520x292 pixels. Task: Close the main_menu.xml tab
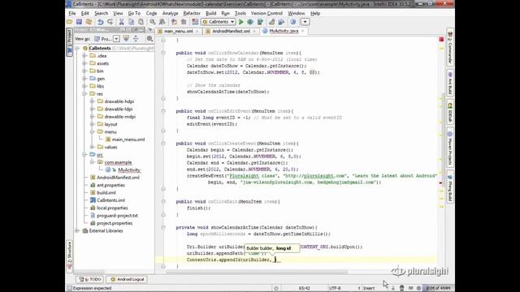coord(197,31)
